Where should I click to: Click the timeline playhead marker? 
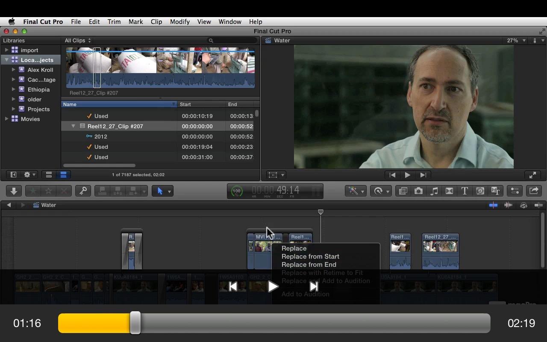pos(321,212)
